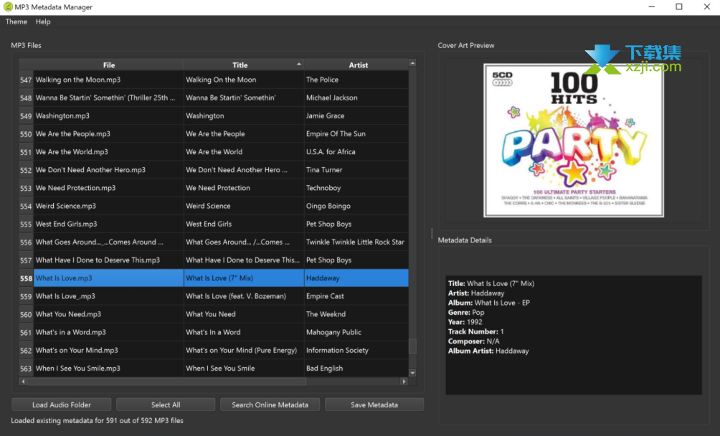This screenshot has width=720, height=436.
Task: Click the MP3 Metadata Manager app icon
Action: [x=8, y=7]
